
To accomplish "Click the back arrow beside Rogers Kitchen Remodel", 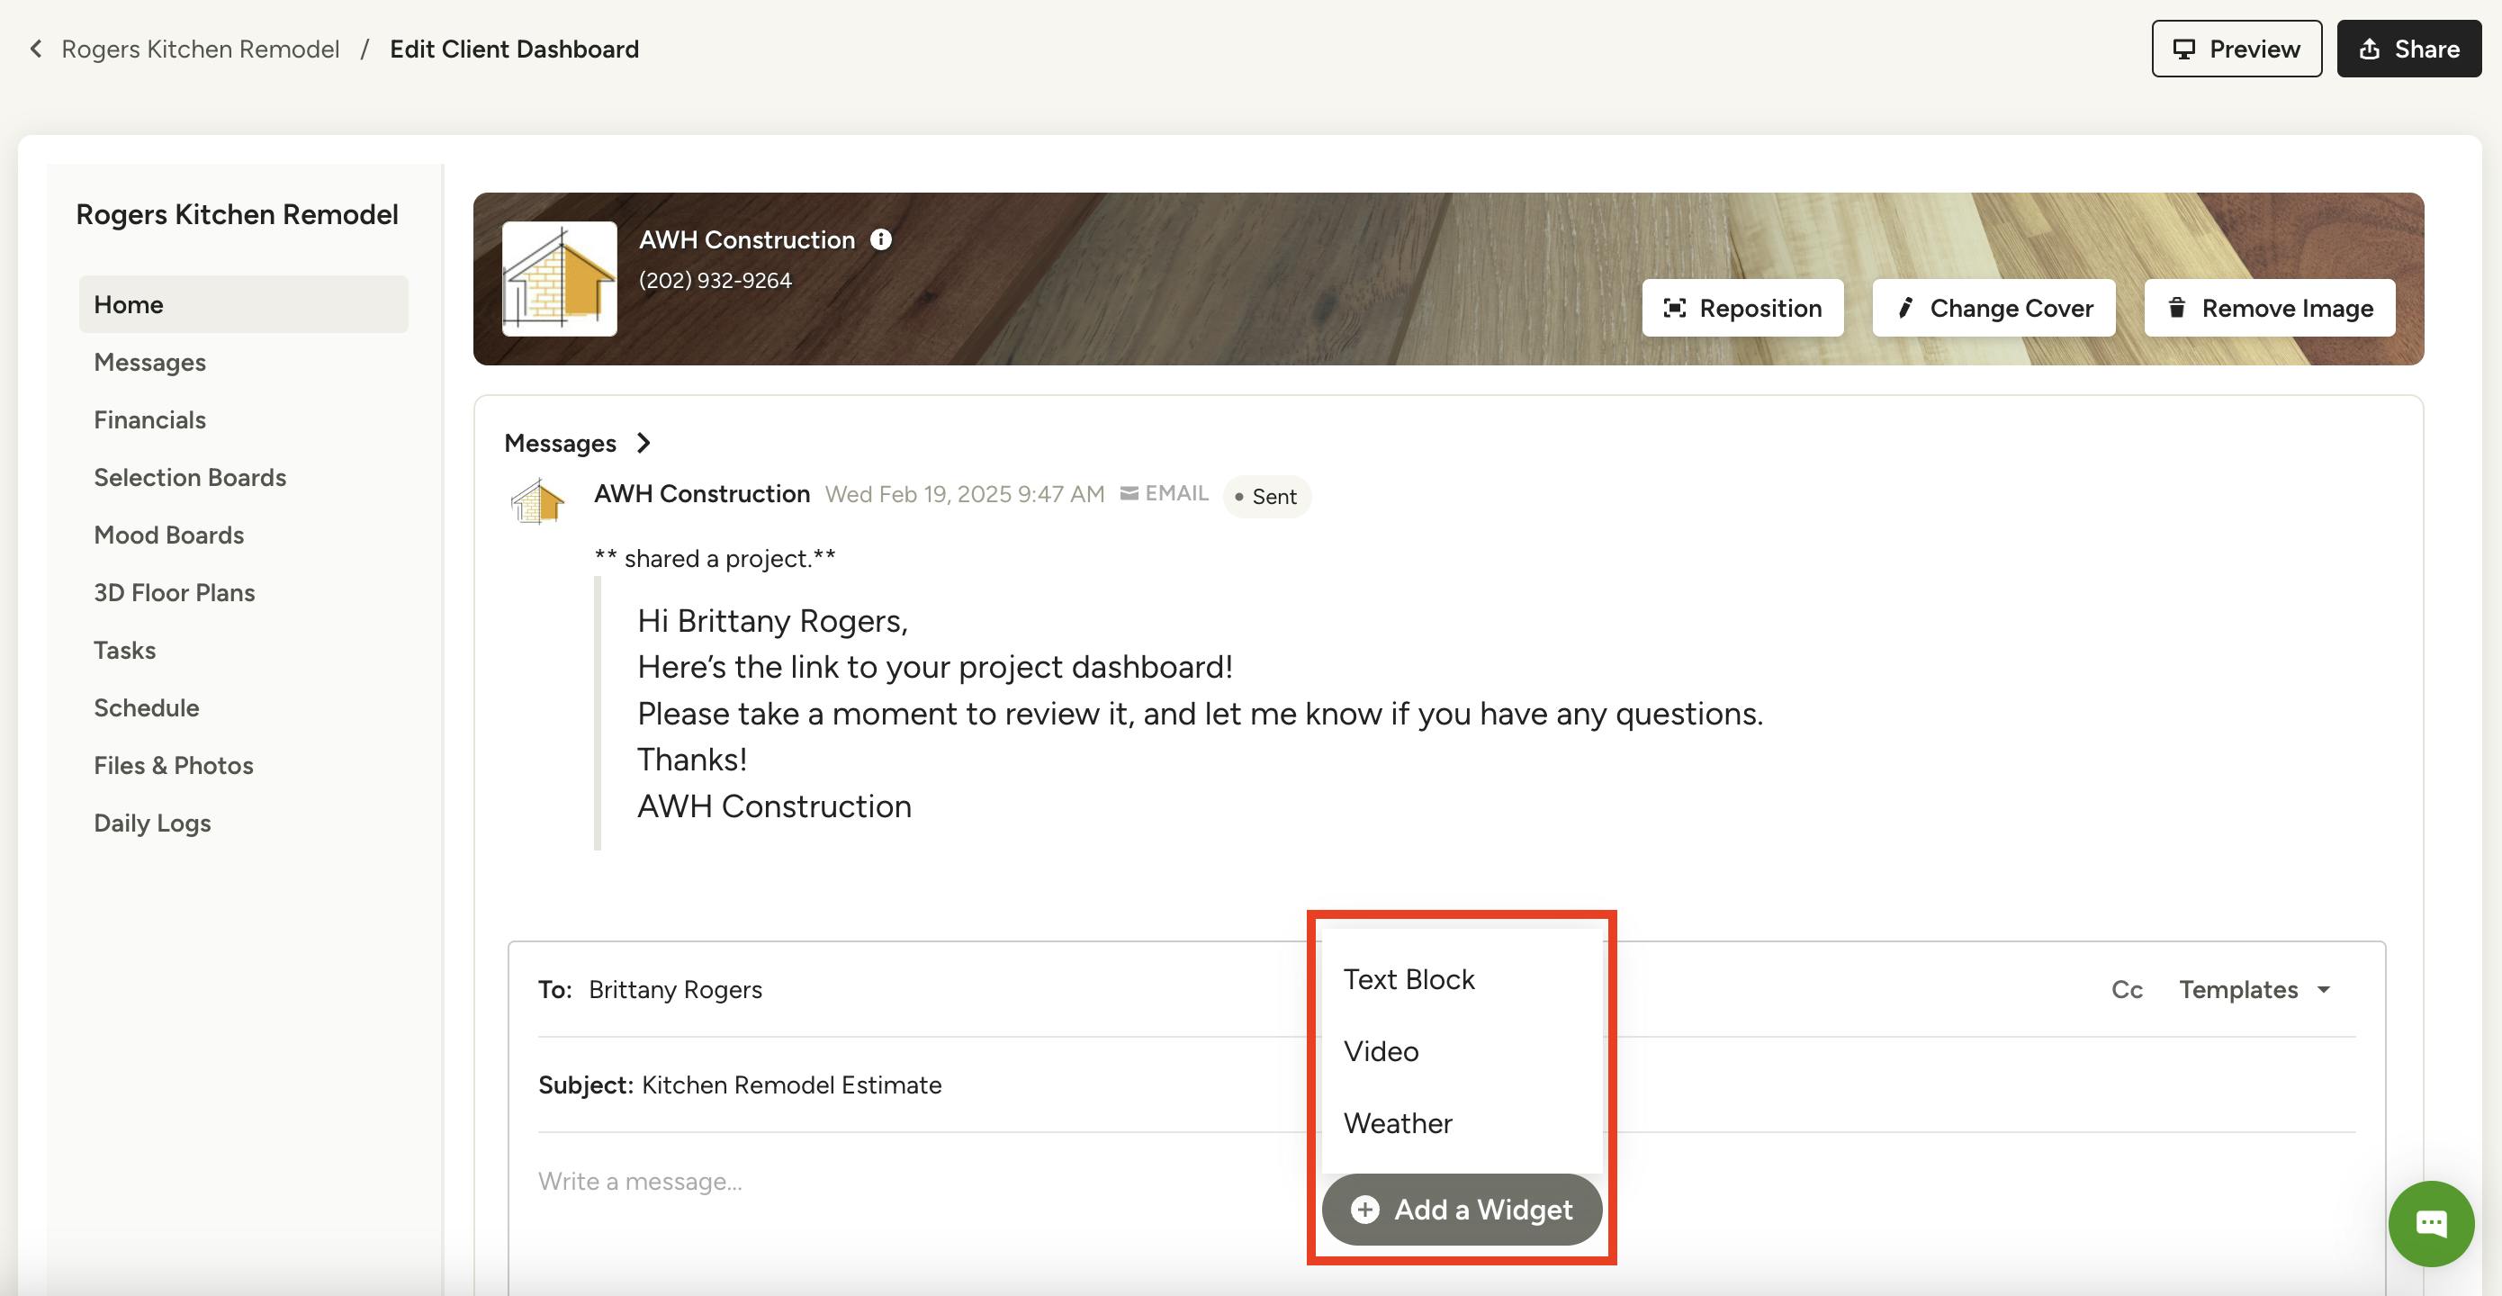I will [x=36, y=49].
